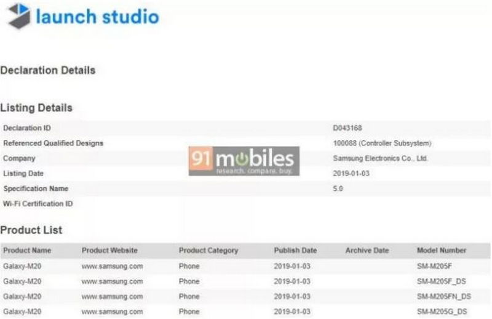Select Galaxy-M20 in the SM-M205FN_DS row

point(22,296)
